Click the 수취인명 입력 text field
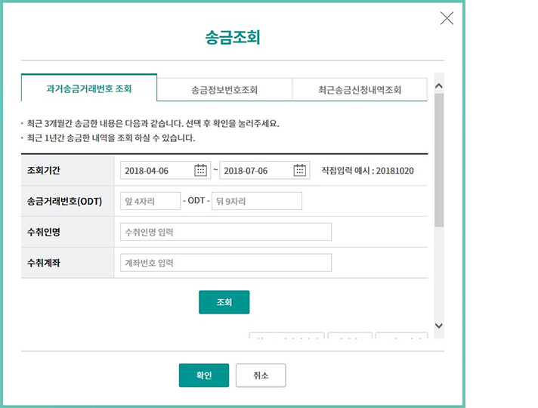This screenshot has height=408, width=538. click(x=225, y=232)
